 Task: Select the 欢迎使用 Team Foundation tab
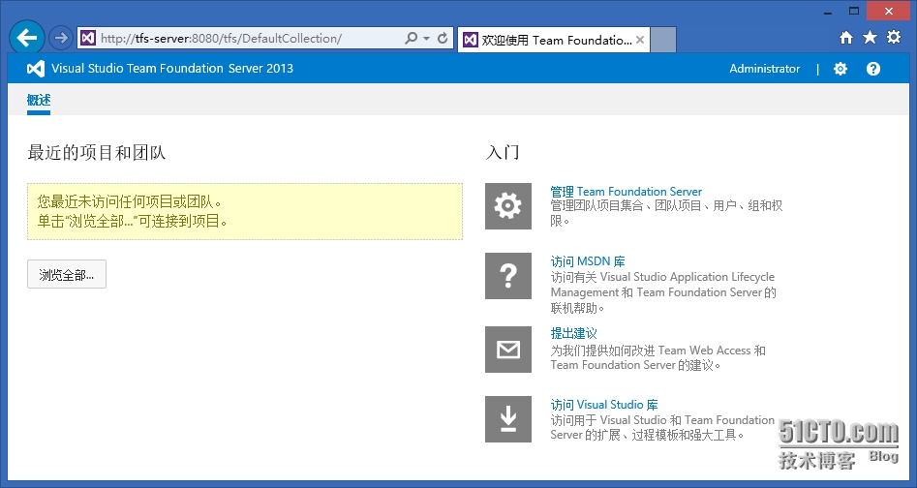554,40
